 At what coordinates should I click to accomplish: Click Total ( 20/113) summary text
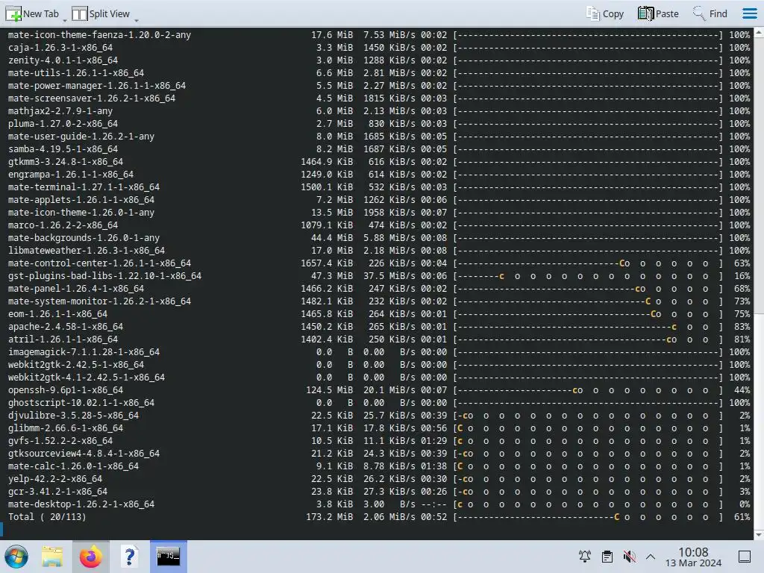click(x=47, y=516)
